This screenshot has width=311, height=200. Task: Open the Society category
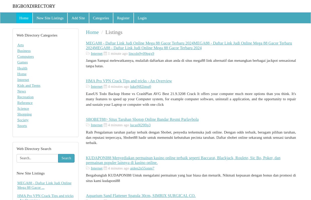[x=23, y=120]
